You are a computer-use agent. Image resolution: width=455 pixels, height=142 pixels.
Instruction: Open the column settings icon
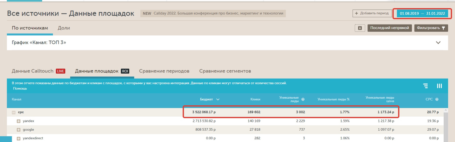tap(439, 86)
